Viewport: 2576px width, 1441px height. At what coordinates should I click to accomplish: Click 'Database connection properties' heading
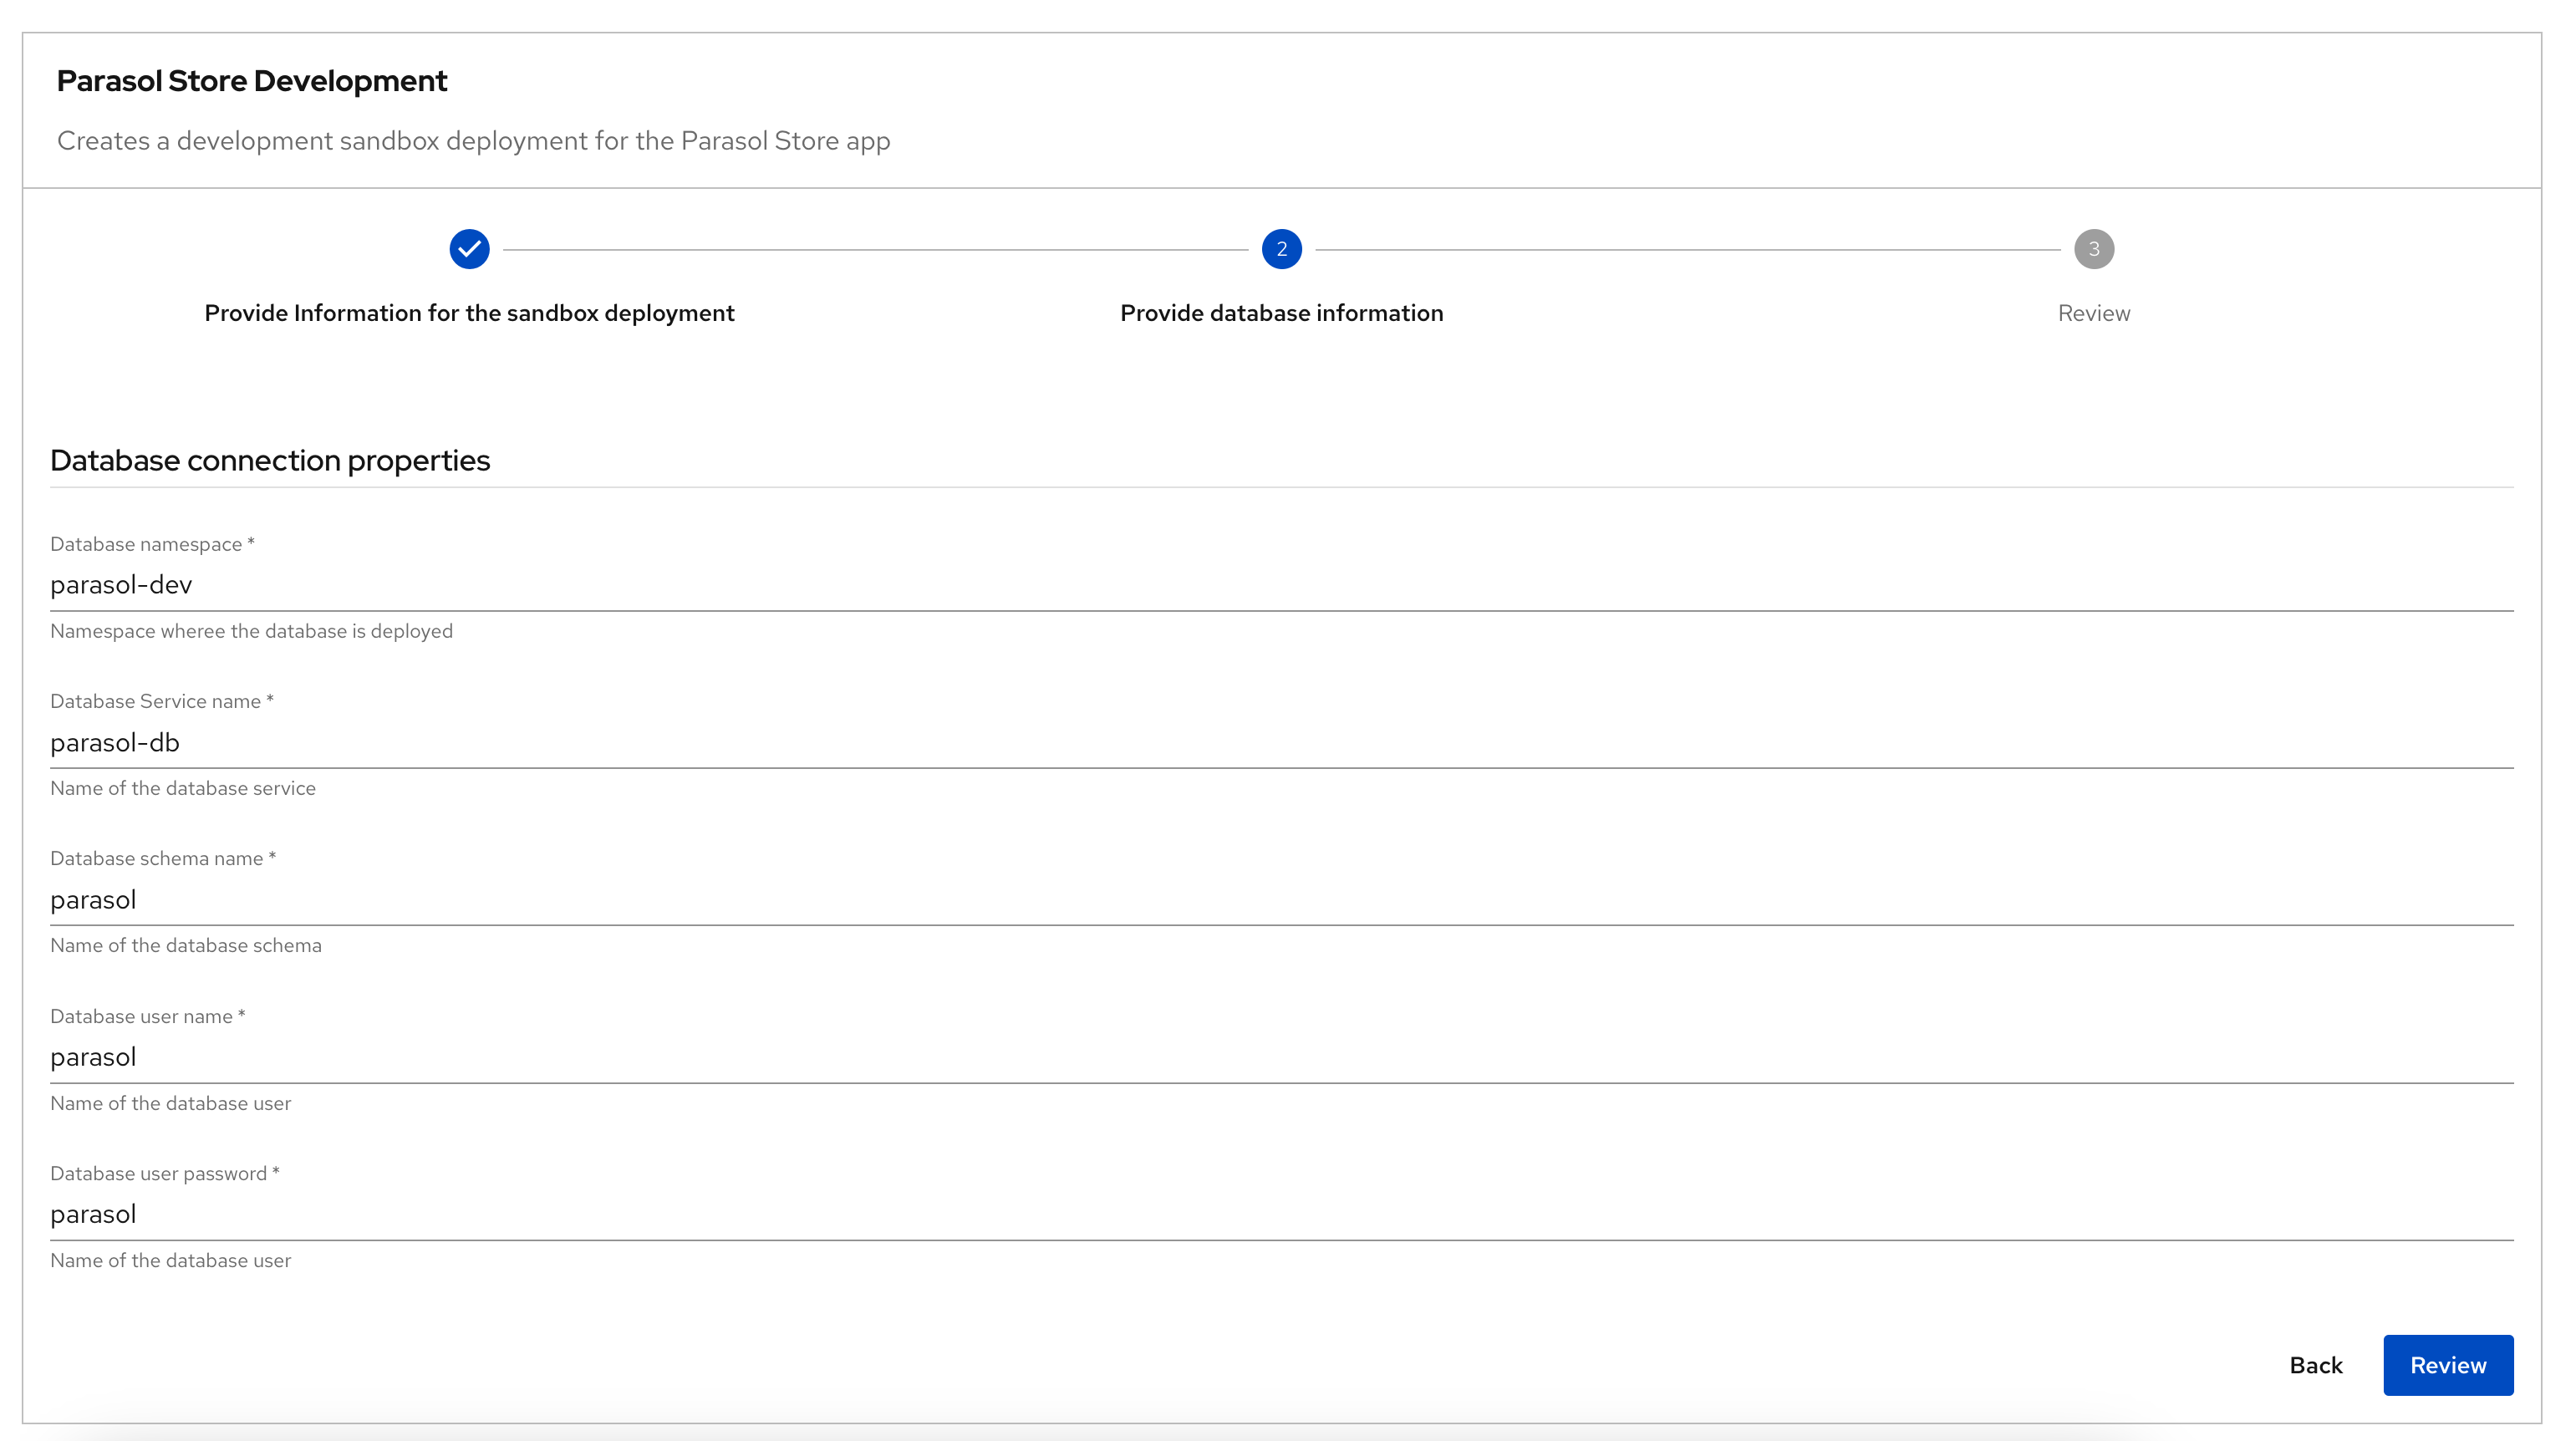270,460
